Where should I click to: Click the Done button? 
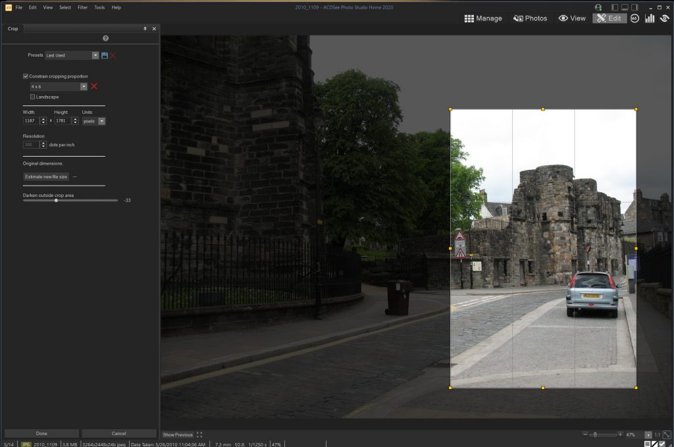point(41,433)
